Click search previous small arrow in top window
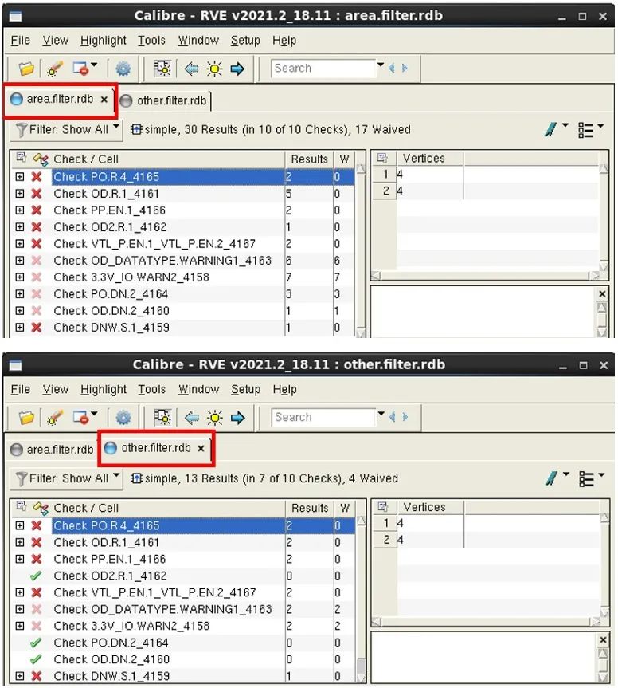The image size is (618, 688). point(391,68)
